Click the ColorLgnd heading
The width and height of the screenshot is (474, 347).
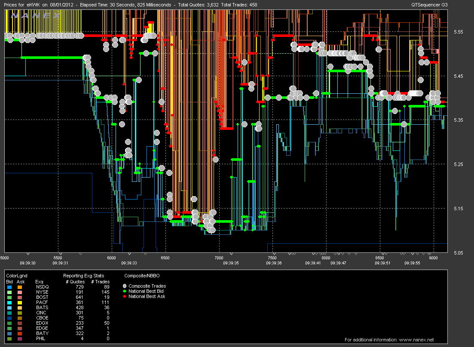coord(17,276)
